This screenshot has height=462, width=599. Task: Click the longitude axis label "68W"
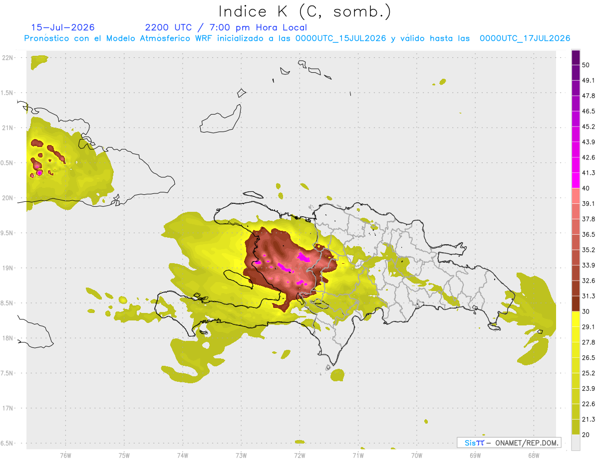click(x=533, y=456)
